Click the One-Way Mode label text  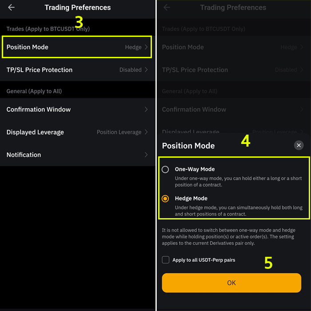[x=195, y=169]
